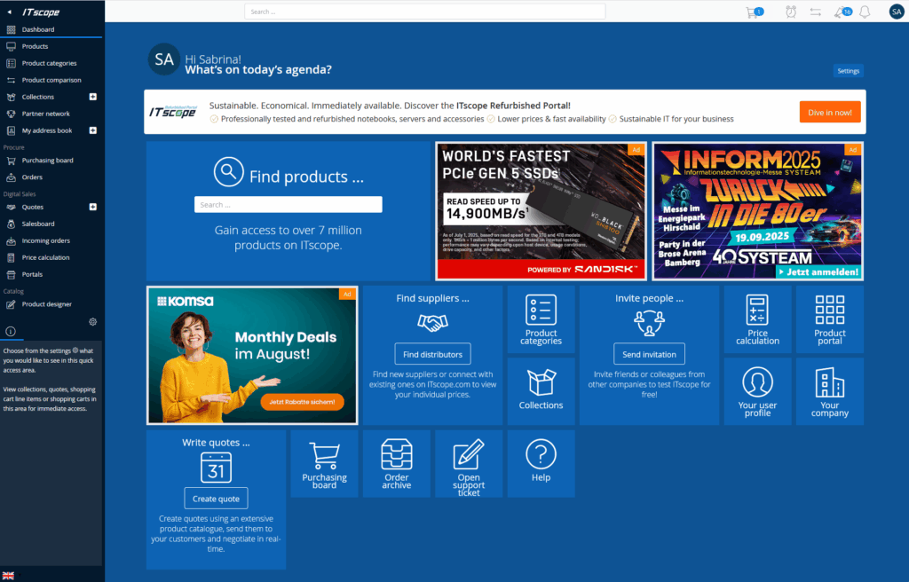Expand Collections with the plus button
Viewport: 909px width, 582px height.
[93, 97]
